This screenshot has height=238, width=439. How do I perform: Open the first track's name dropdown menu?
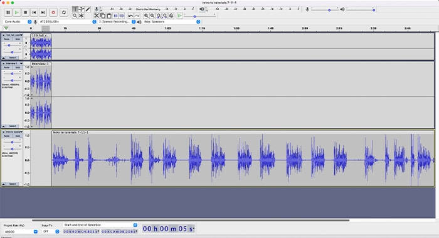14,35
